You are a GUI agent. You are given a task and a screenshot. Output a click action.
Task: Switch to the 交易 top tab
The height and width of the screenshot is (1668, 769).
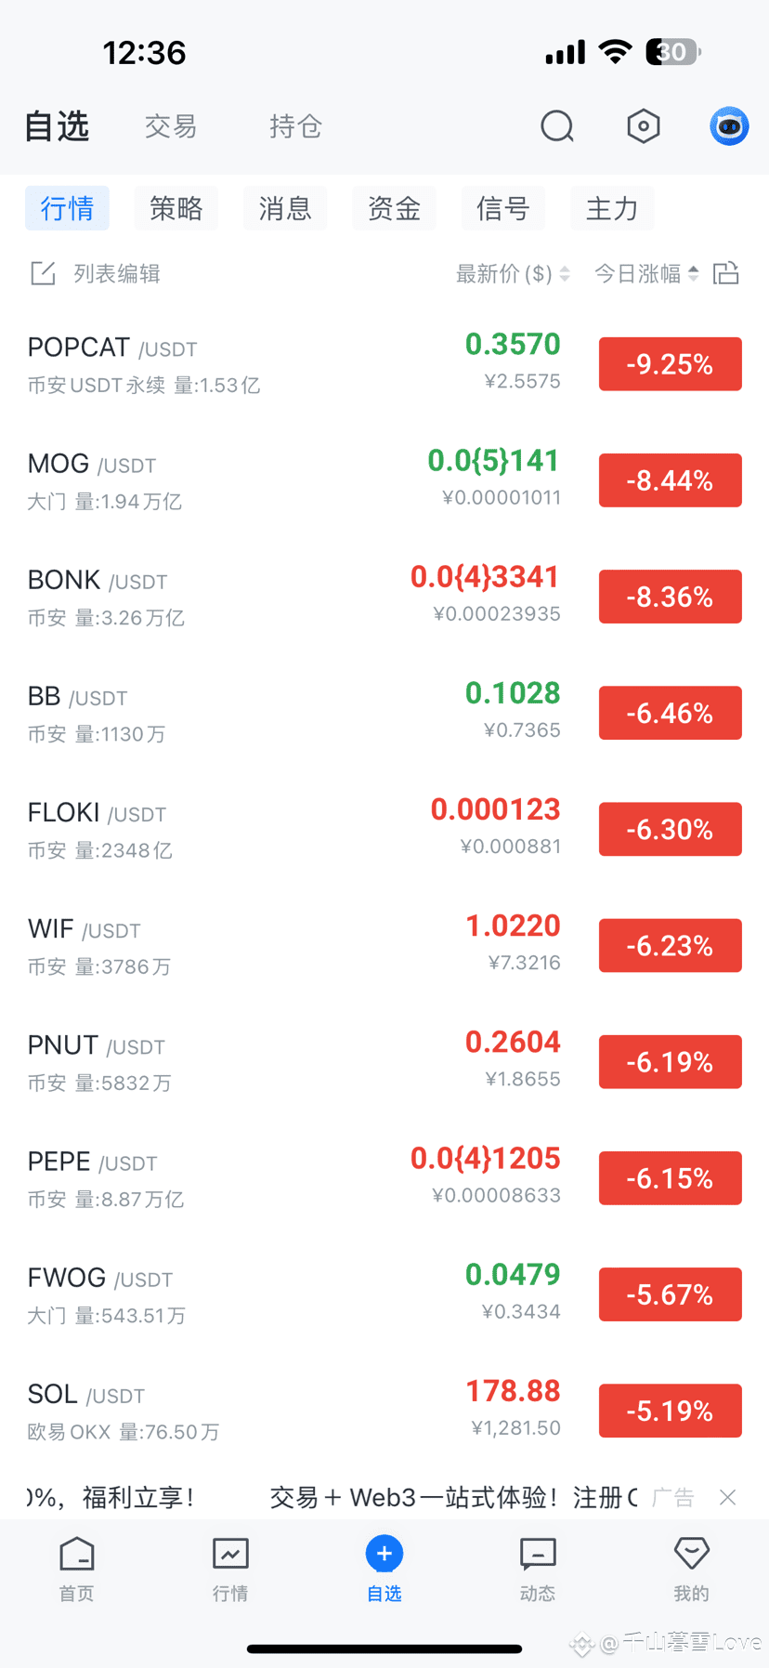[x=171, y=126]
